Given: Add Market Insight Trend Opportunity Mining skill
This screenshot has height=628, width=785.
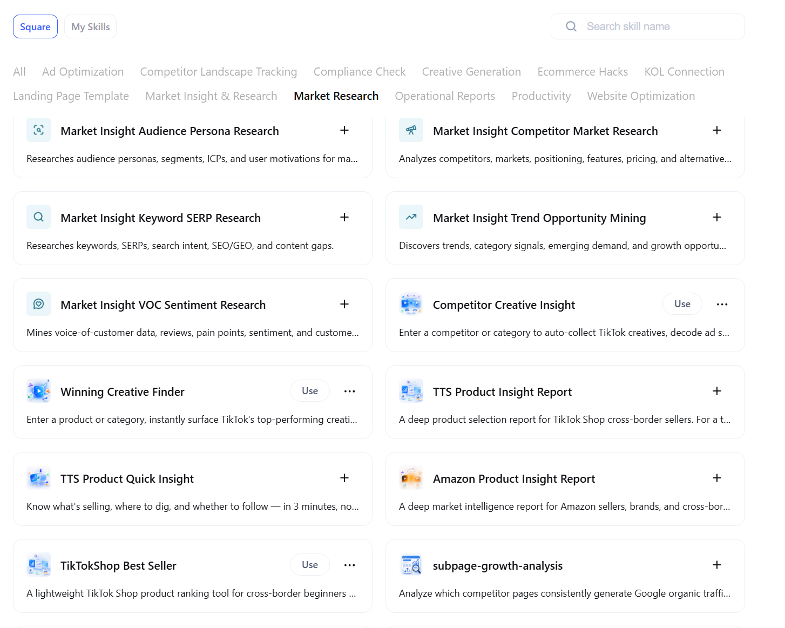Looking at the screenshot, I should click(717, 217).
